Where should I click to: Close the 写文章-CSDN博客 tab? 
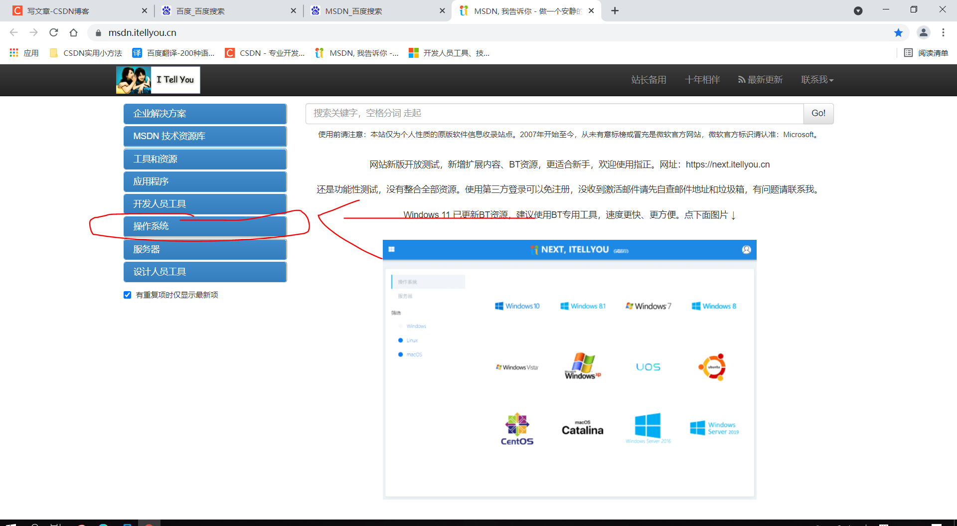coord(145,11)
